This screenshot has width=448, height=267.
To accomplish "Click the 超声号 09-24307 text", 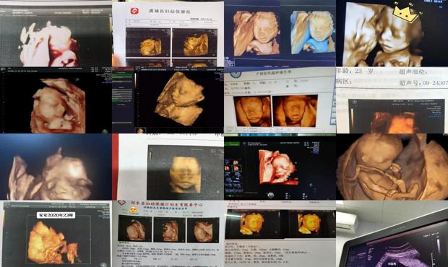I will click(x=423, y=83).
